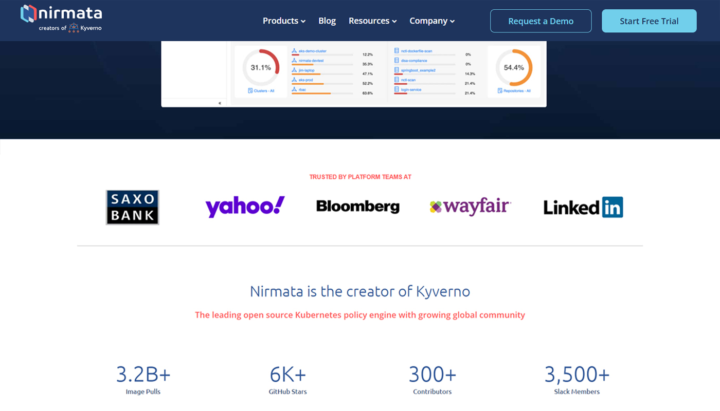Open the nctl-scan repository

tap(408, 80)
